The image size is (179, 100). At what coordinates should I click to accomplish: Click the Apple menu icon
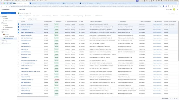pyautogui.click(x=2, y=1)
